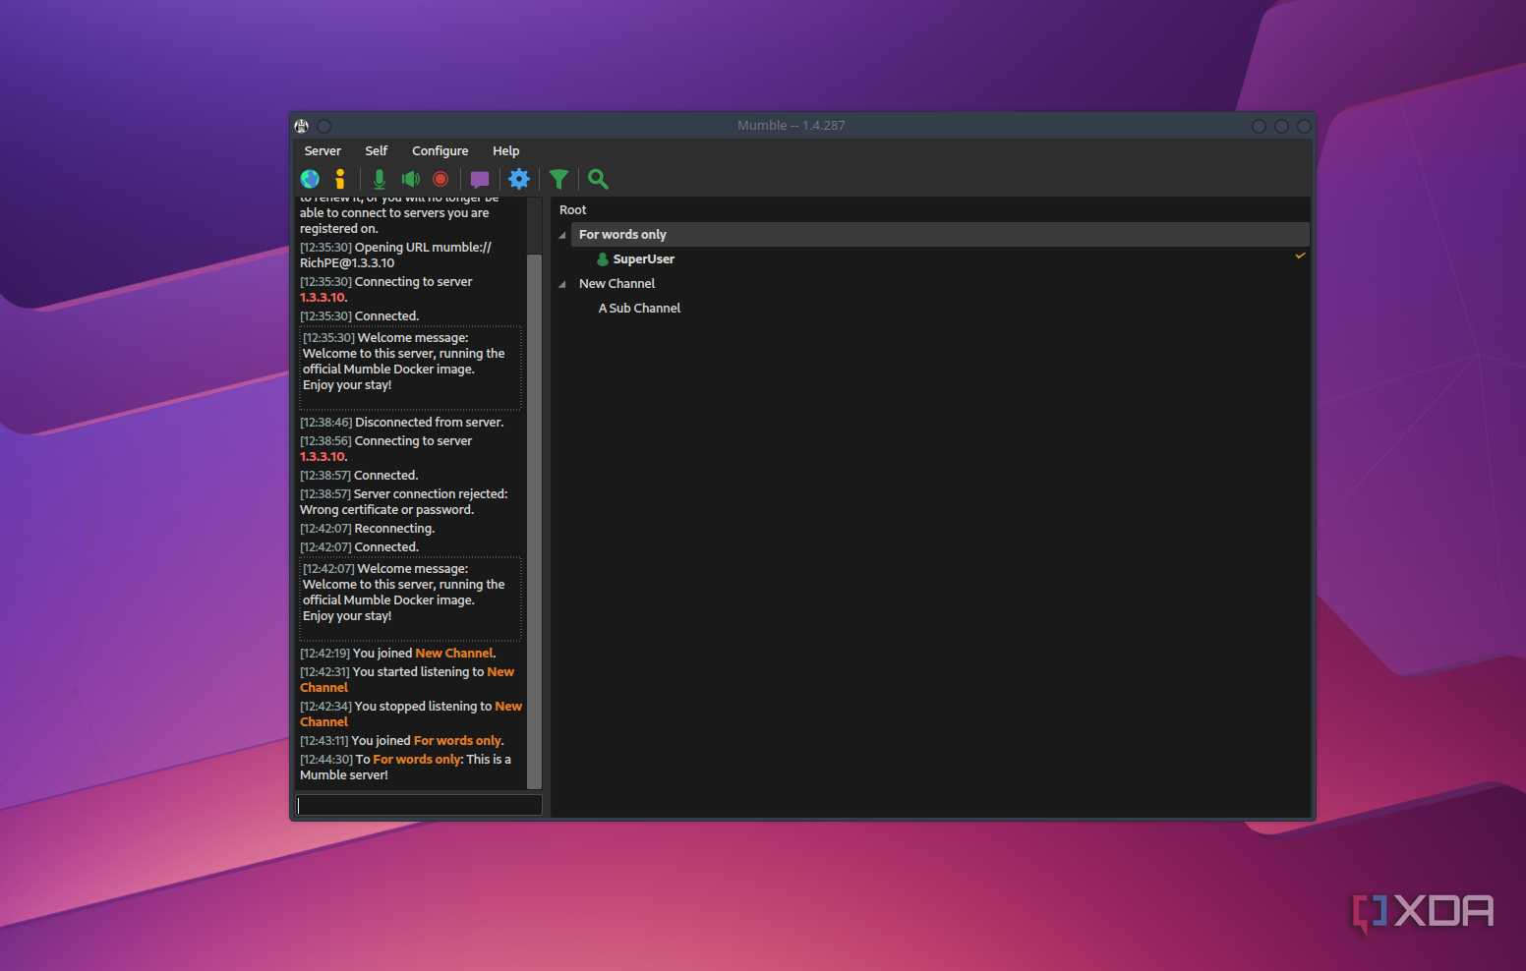Click the Mumble app icon in title bar
Screen dimensions: 1526x971
point(302,126)
